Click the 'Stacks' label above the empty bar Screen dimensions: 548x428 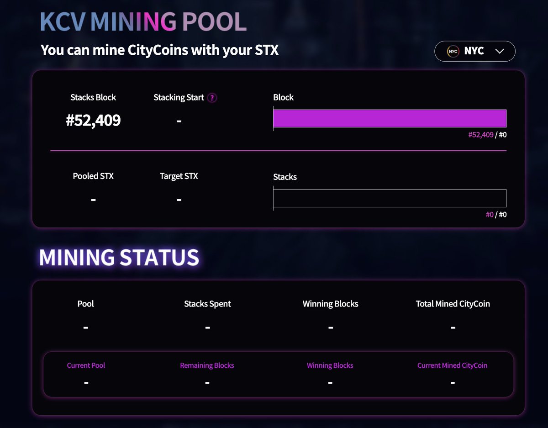pyautogui.click(x=285, y=177)
